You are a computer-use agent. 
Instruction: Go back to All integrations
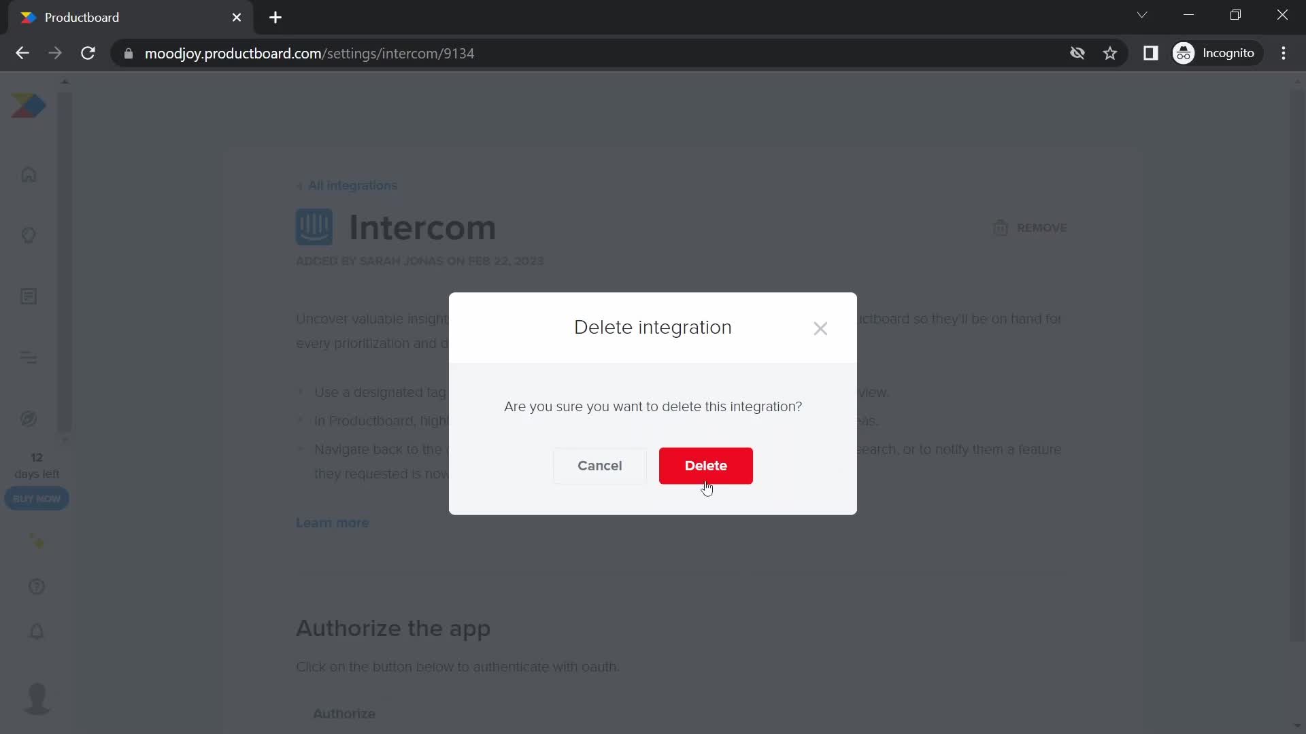(x=348, y=186)
